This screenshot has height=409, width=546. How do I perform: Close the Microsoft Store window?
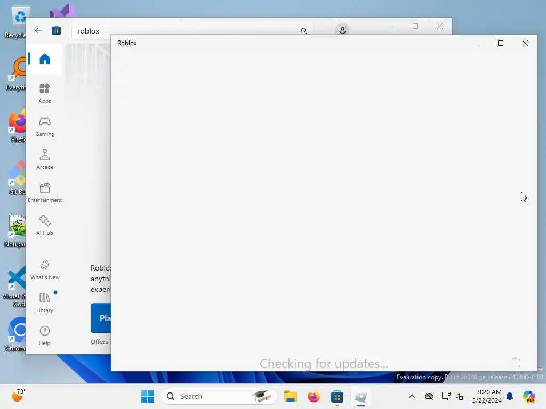[x=440, y=26]
